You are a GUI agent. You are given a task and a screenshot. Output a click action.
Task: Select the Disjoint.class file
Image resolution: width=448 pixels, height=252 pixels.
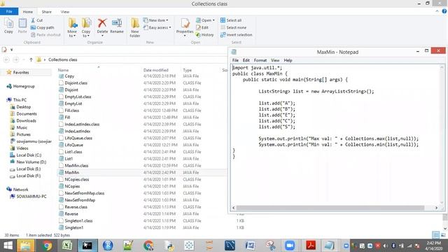pyautogui.click(x=76, y=83)
